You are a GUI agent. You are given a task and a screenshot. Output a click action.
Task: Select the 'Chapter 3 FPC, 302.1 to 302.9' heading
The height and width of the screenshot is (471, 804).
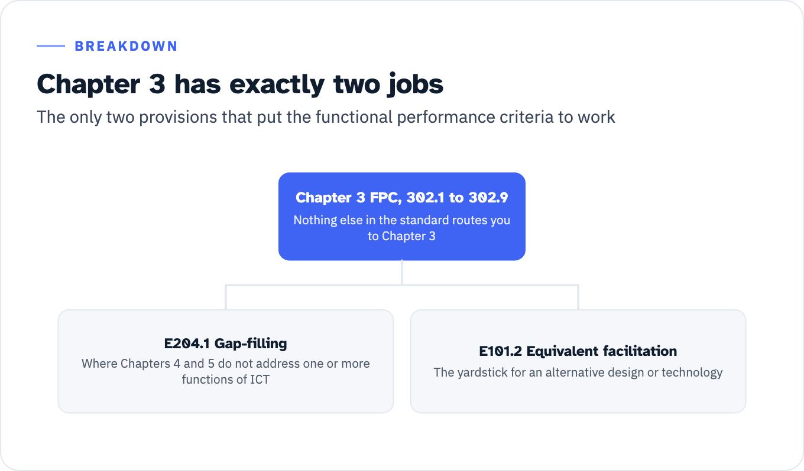pyautogui.click(x=402, y=198)
